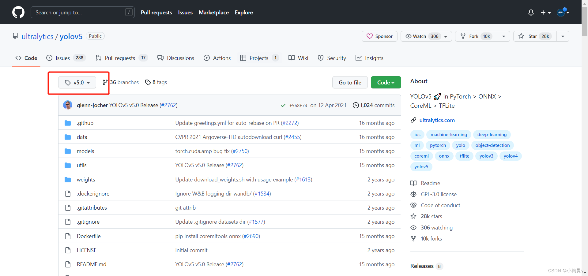588x276 pixels.
Task: Star the repository
Action: 535,36
